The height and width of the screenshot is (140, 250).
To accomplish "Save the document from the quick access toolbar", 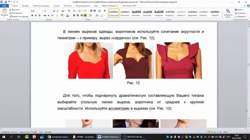I will [5, 2].
